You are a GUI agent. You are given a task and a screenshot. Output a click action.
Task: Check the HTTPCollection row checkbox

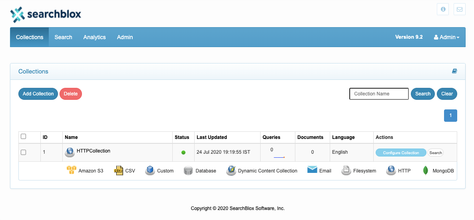pyautogui.click(x=23, y=152)
